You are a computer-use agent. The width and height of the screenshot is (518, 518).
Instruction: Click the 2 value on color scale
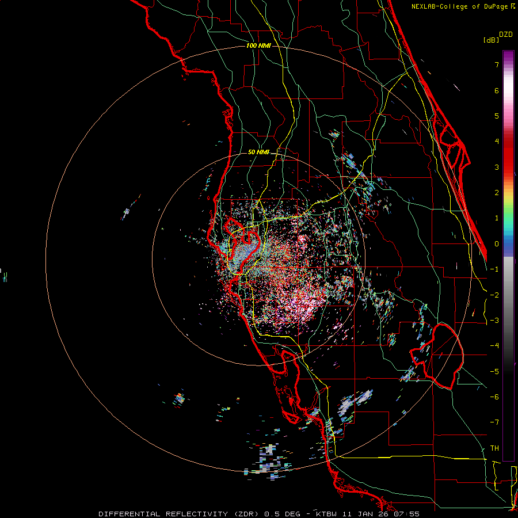tap(497, 193)
